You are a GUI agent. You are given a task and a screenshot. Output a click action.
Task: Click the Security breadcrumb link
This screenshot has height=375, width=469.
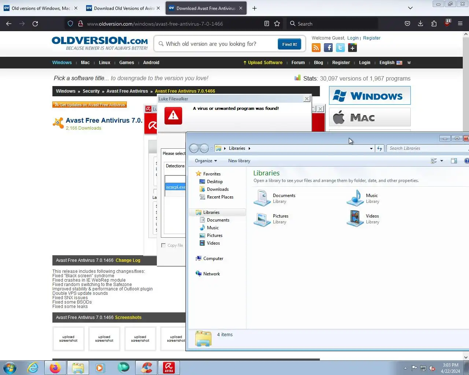[91, 91]
